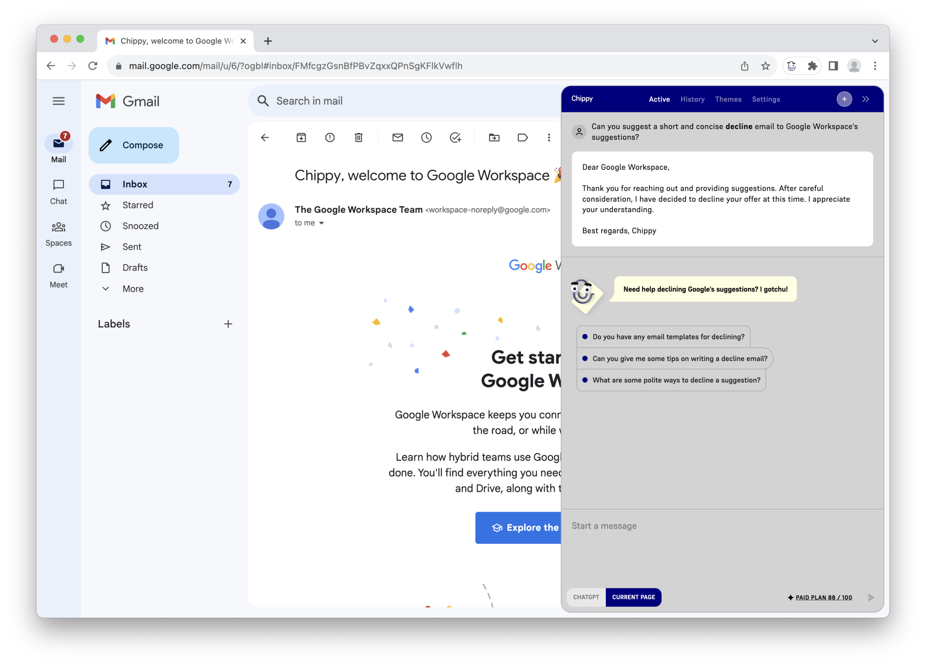This screenshot has height=666, width=926.
Task: Expand the More labels section in sidebar
Action: [132, 289]
